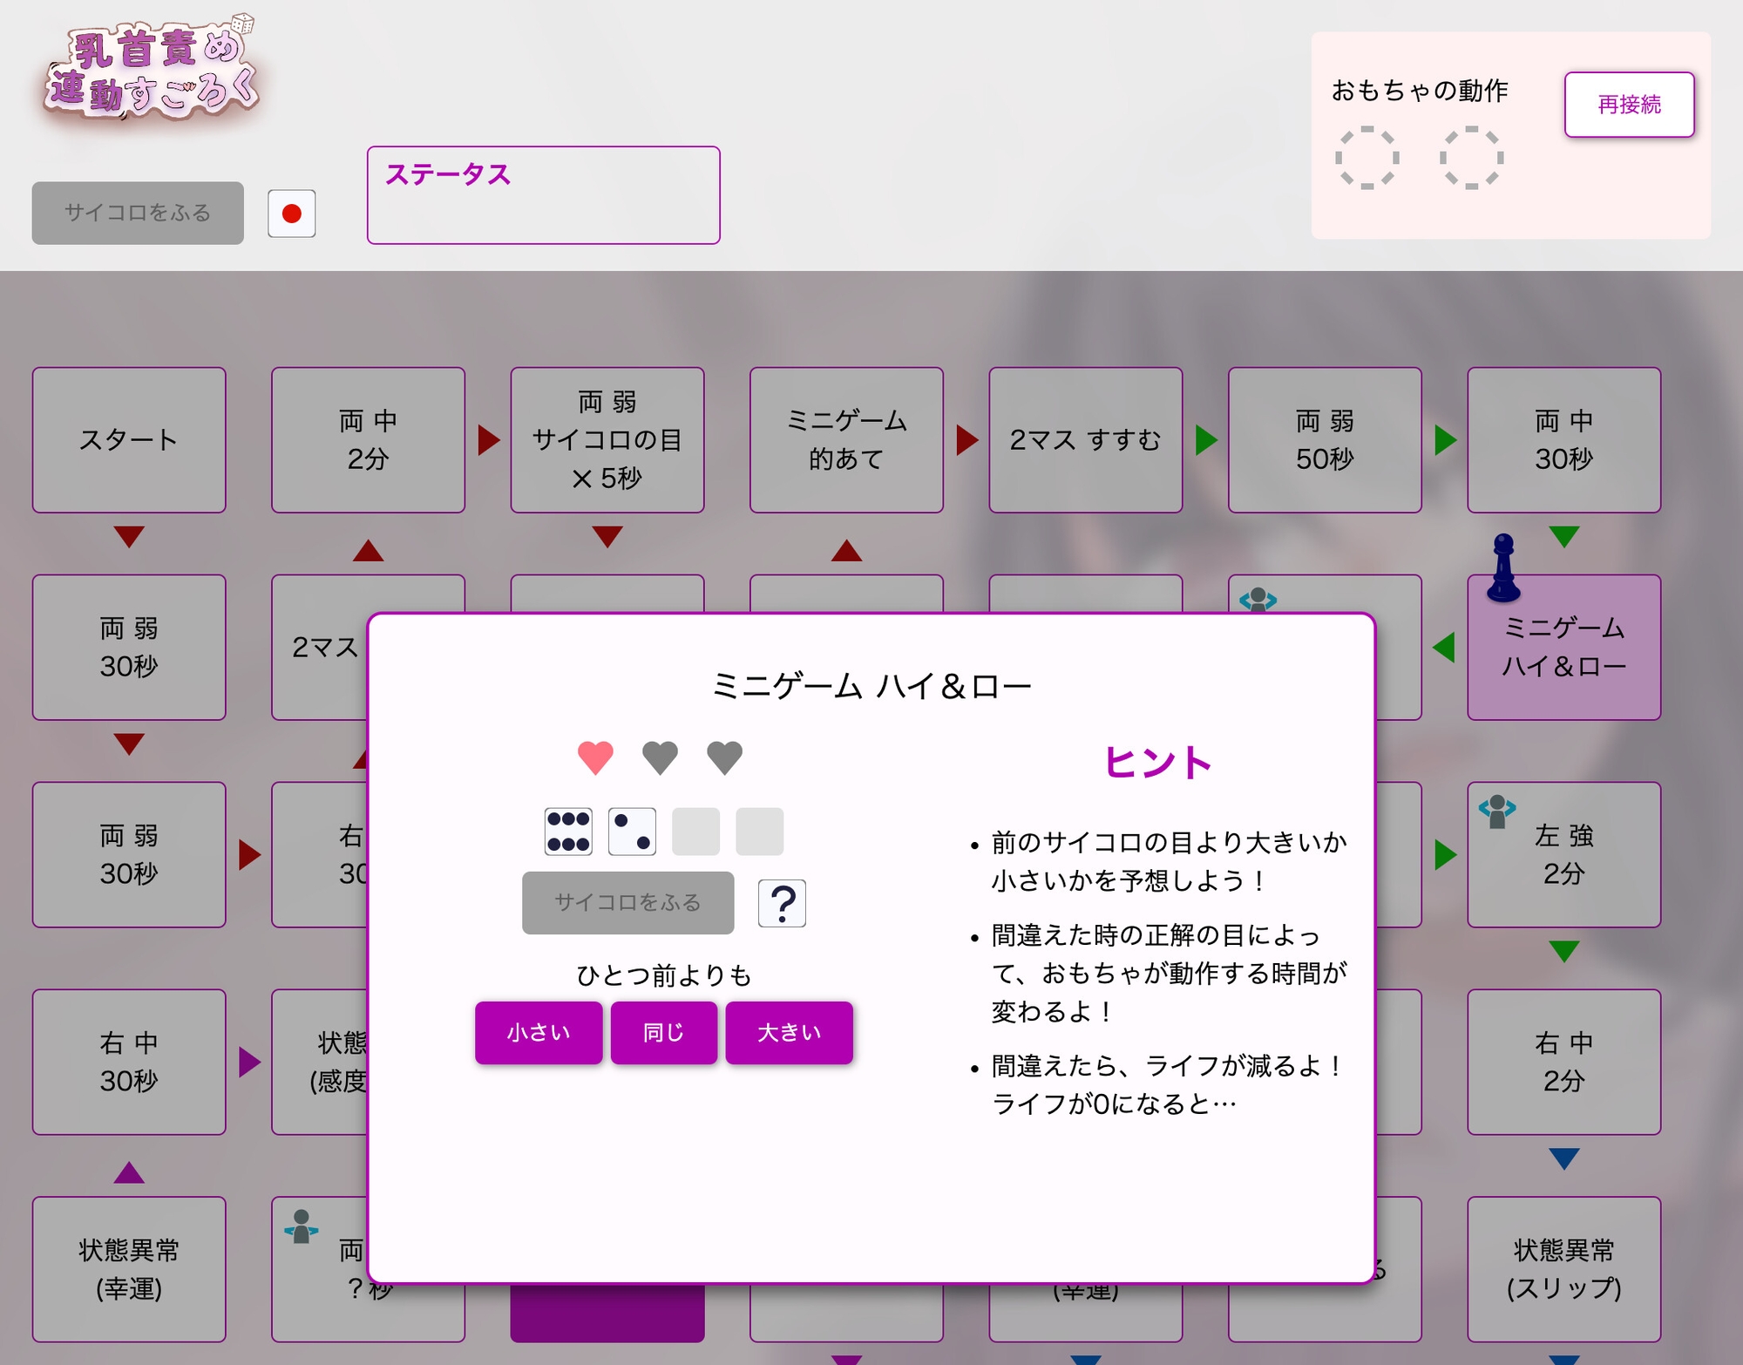
Task: Click the right dashed circle under おもちゃの動作
Action: click(1471, 159)
